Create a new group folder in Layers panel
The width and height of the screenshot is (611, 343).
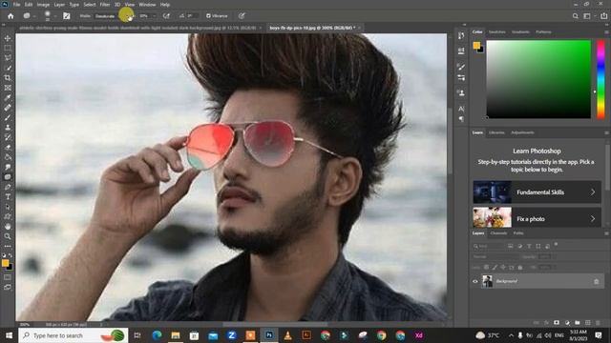tap(578, 323)
